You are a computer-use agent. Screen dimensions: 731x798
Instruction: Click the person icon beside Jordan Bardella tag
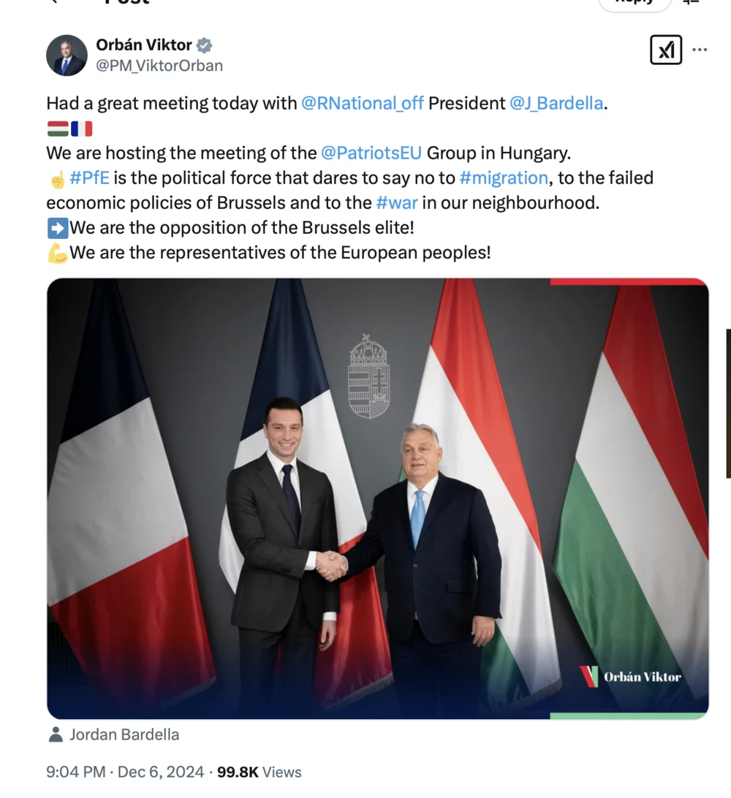(x=56, y=734)
